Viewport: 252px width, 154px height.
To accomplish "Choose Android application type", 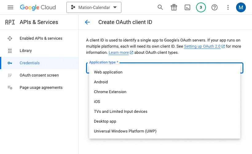I will click(x=165, y=82).
